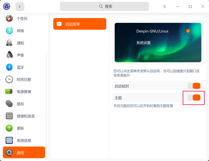Go back with the arrow button

tap(20, 7)
